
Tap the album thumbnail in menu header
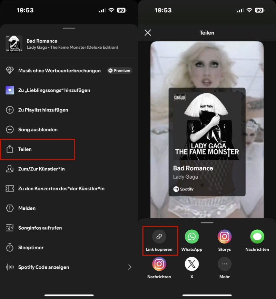click(14, 44)
